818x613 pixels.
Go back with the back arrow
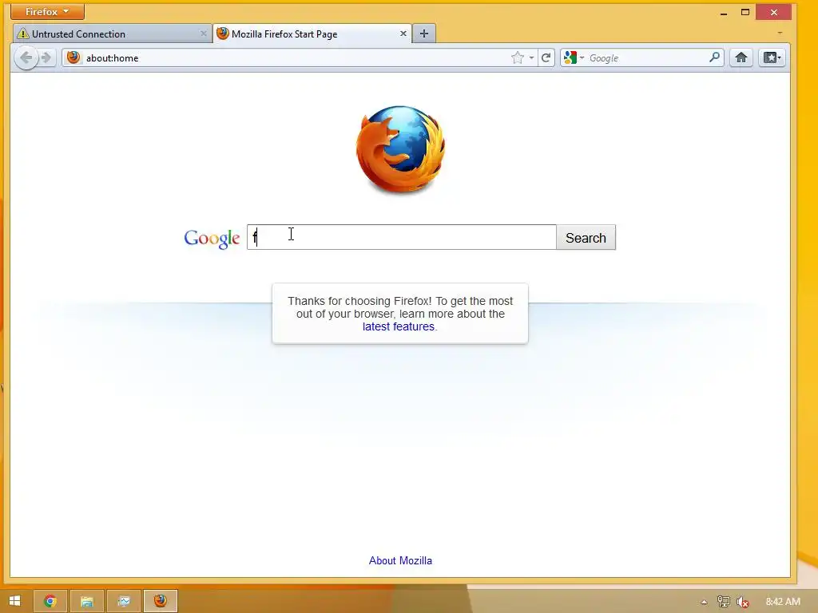click(x=26, y=57)
